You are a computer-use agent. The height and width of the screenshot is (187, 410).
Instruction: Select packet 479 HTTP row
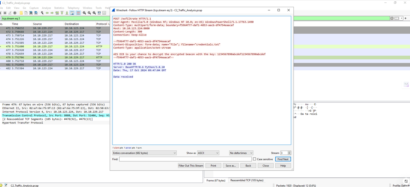coord(55,57)
